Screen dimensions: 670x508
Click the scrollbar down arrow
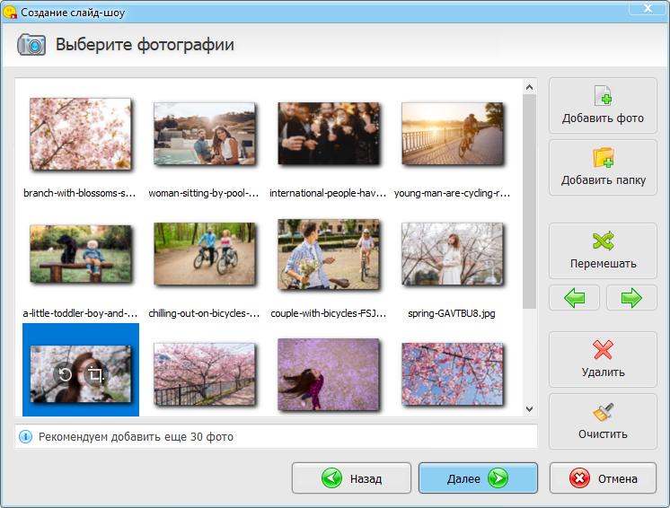coord(529,409)
